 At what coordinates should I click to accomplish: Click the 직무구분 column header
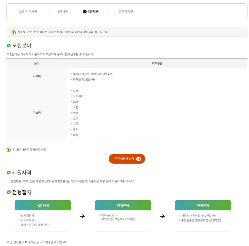[x=157, y=64]
